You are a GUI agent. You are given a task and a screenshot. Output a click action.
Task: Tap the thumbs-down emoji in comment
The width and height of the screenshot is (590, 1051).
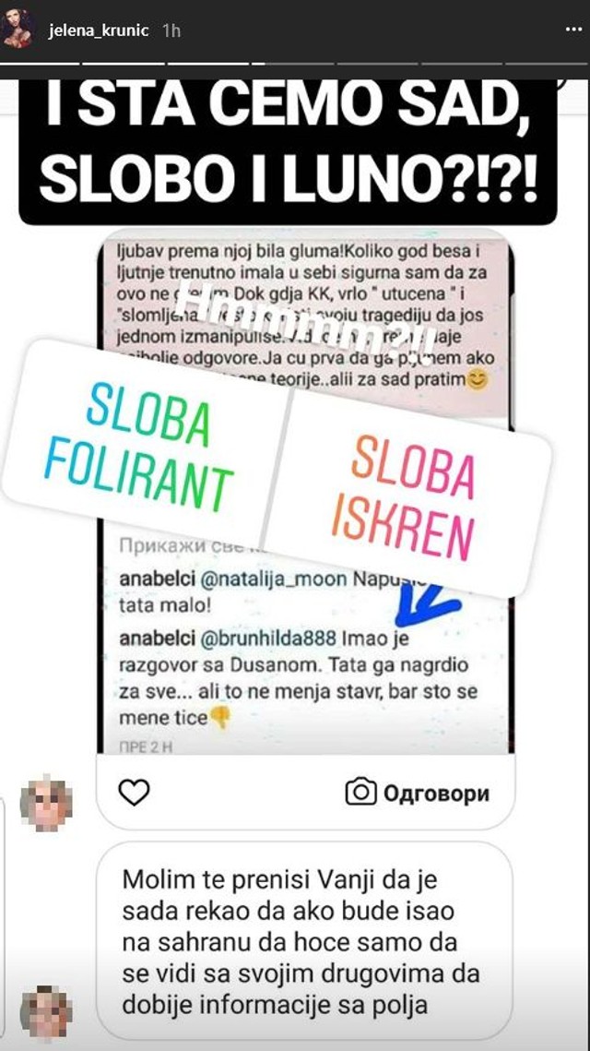pos(220,718)
